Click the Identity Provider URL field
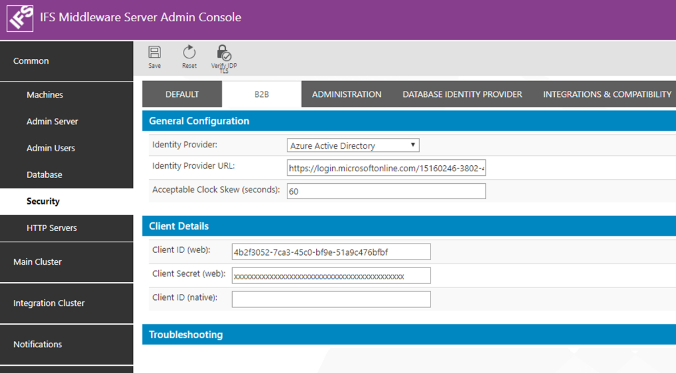676x373 pixels. (386, 169)
